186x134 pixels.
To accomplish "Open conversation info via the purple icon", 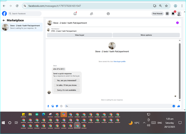I will 177,23.
